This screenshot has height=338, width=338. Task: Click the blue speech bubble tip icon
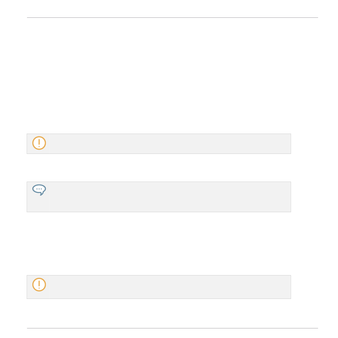pyautogui.click(x=39, y=190)
